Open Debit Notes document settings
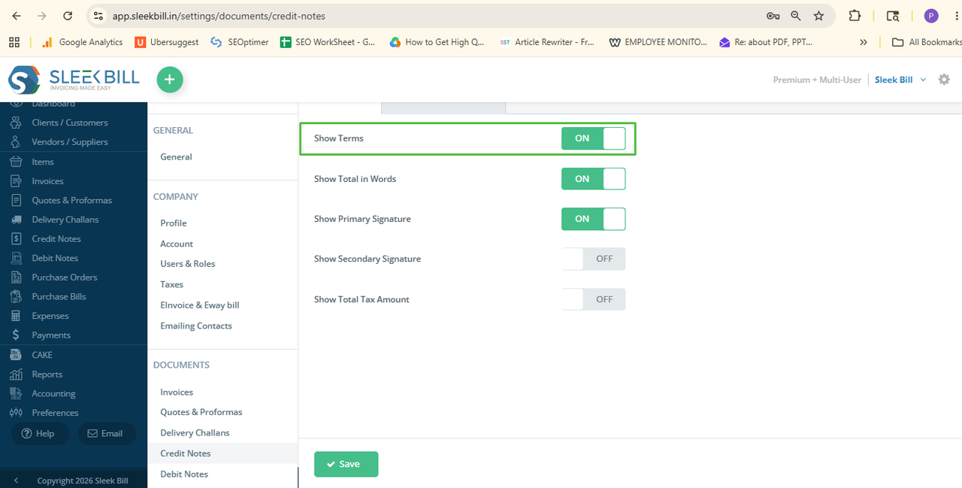This screenshot has height=488, width=962. click(x=184, y=474)
